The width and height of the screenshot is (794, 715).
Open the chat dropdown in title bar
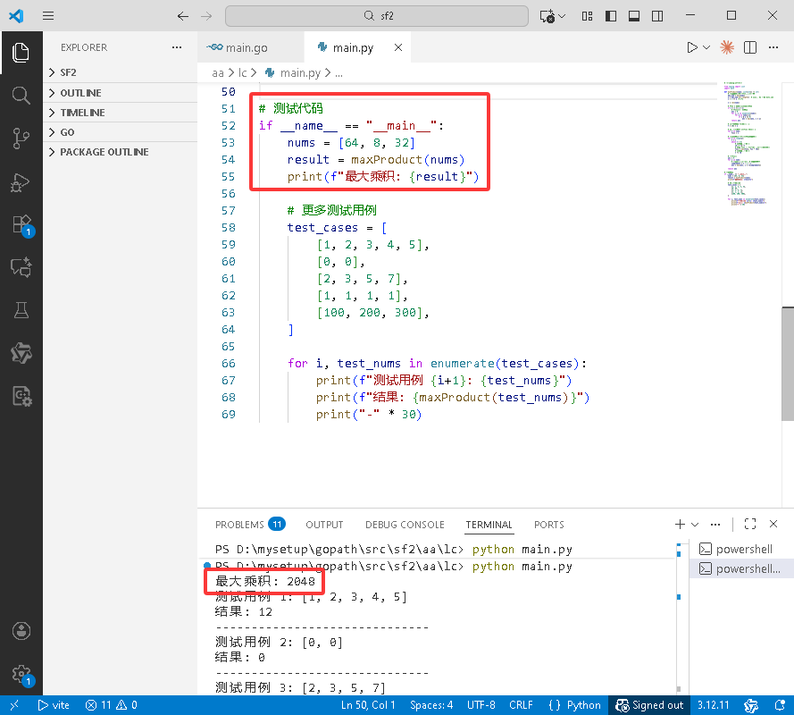click(x=562, y=16)
